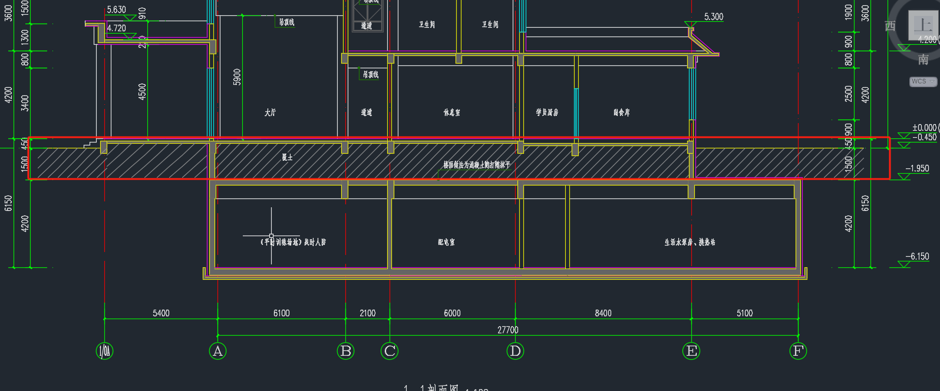Click the 5400 dimension text
The image size is (940, 391).
(x=161, y=313)
